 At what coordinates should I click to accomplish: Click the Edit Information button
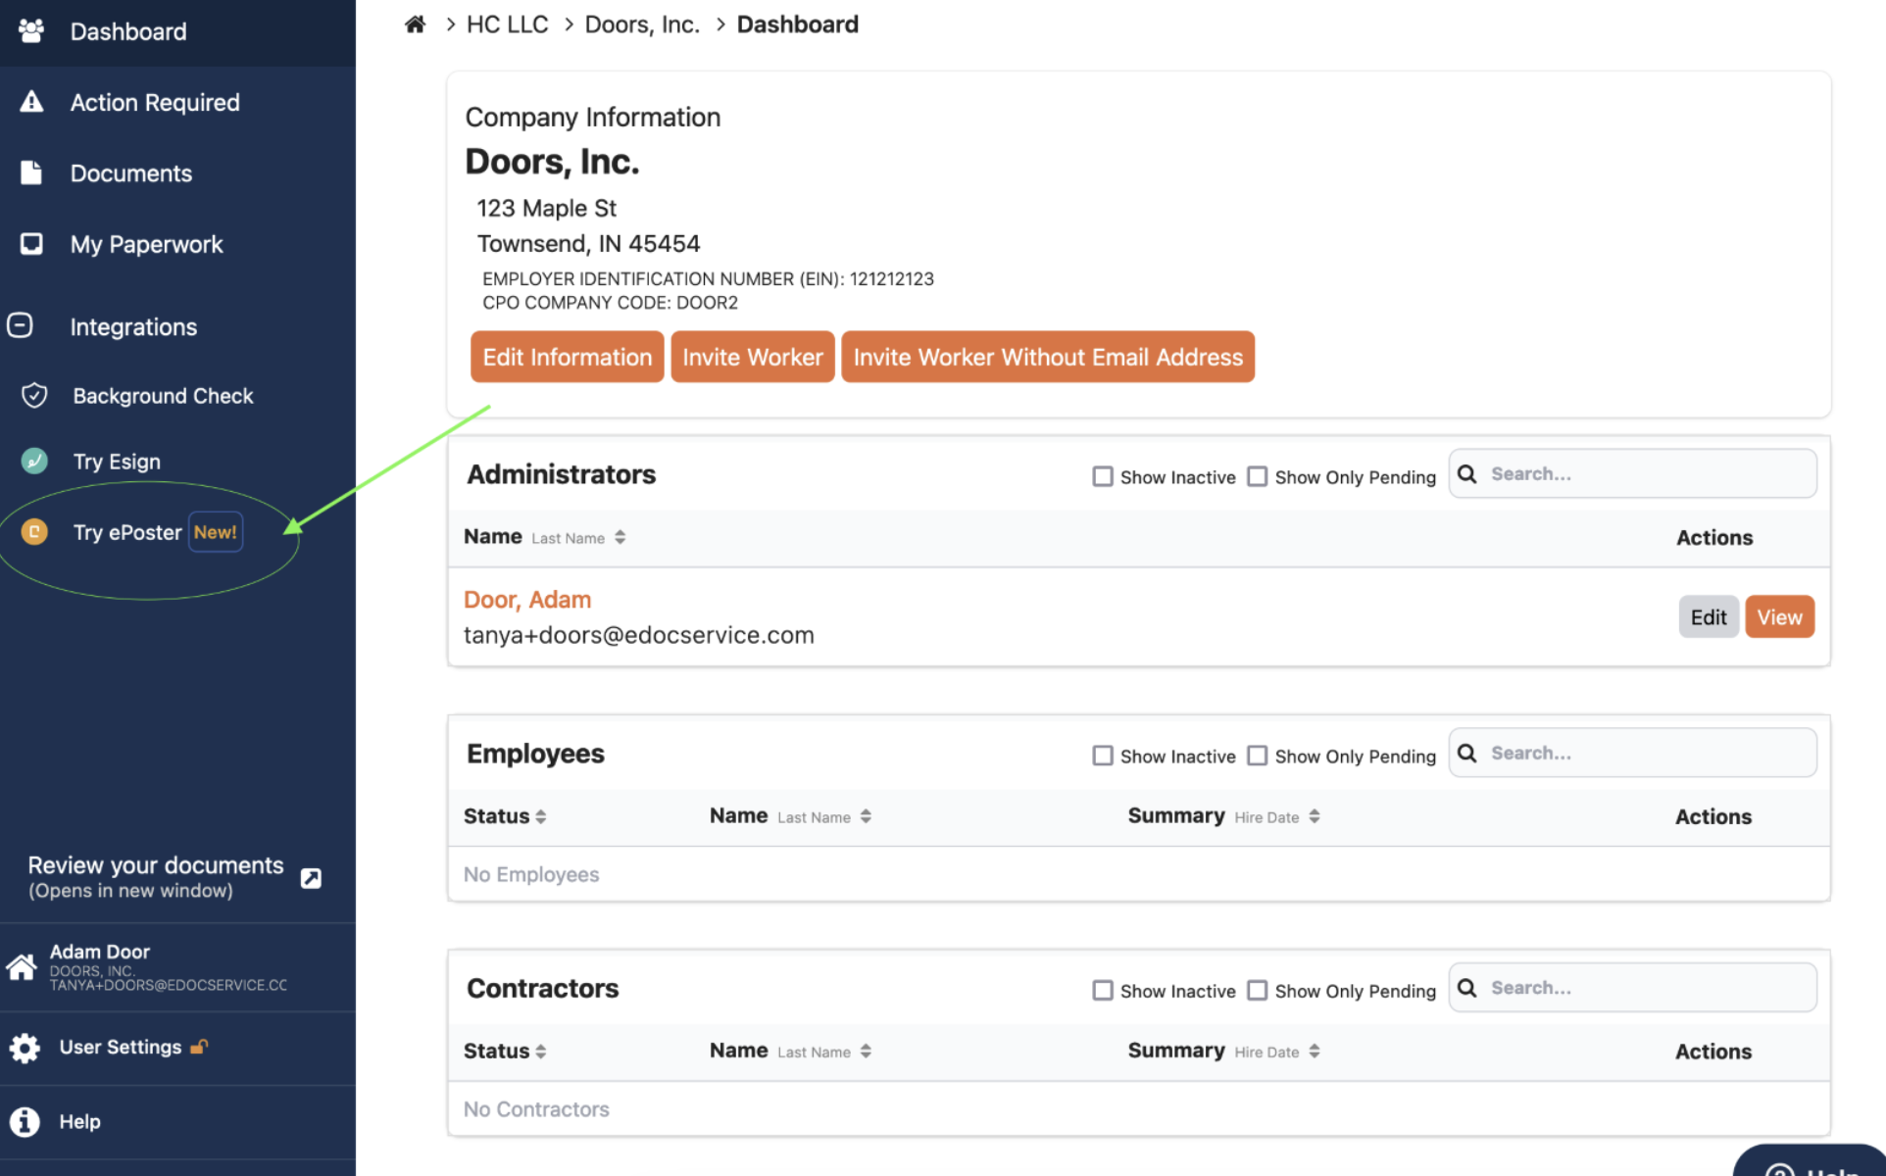coord(568,357)
